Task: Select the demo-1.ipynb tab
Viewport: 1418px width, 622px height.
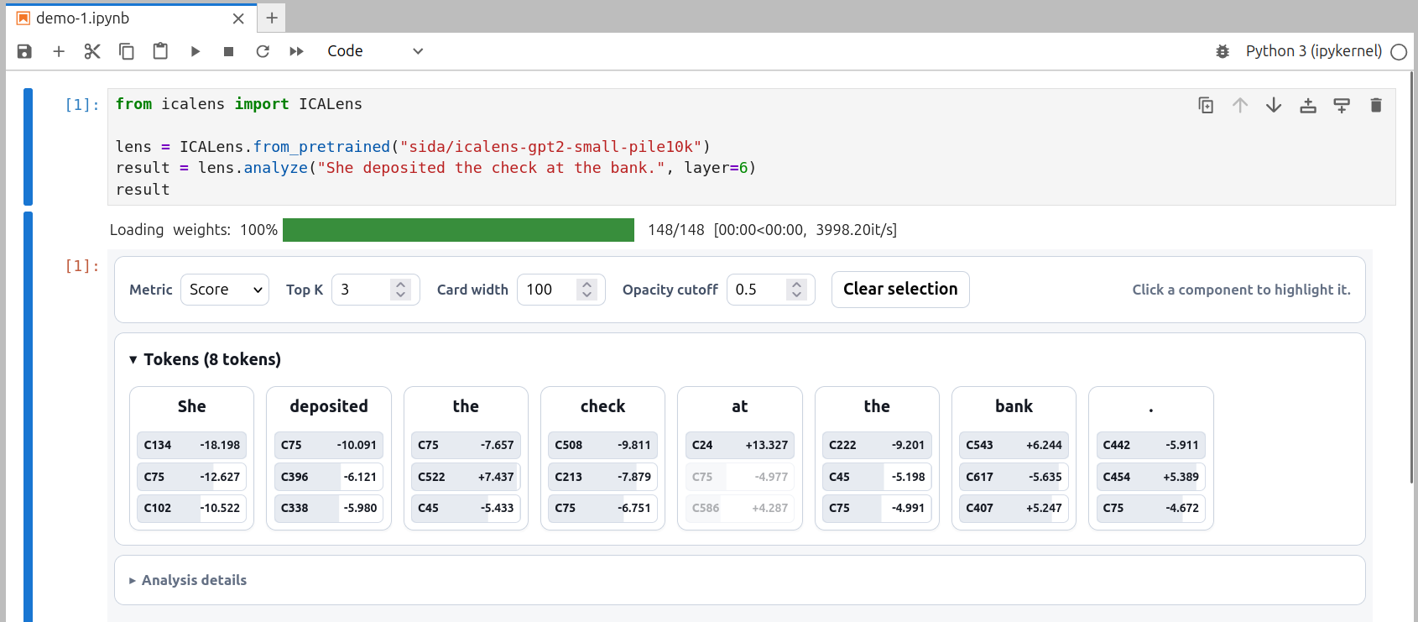Action: [x=130, y=18]
